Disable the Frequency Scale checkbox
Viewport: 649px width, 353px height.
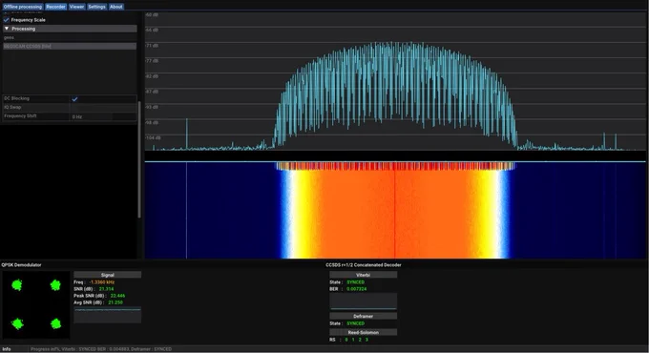coord(7,19)
